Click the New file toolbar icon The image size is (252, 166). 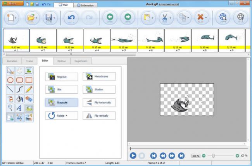(x=10, y=17)
